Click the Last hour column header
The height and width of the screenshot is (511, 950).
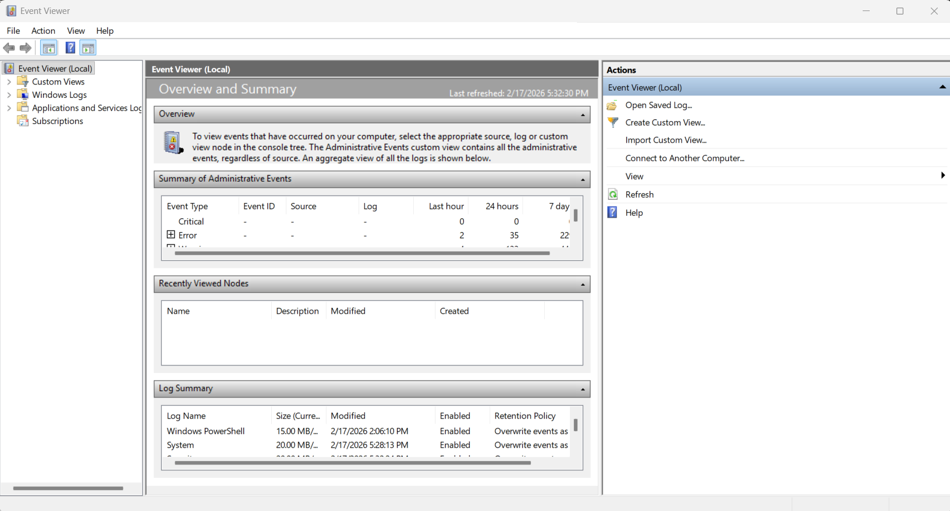(x=446, y=206)
